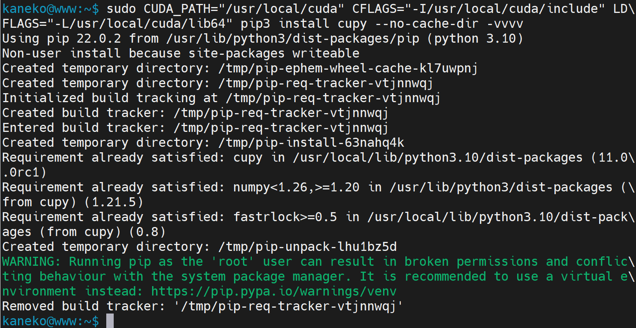636x328 pixels.
Task: Click the '/tmp/pip-ephem-wheel-cache-kl7uwpnj' path
Action: pyautogui.click(x=348, y=68)
